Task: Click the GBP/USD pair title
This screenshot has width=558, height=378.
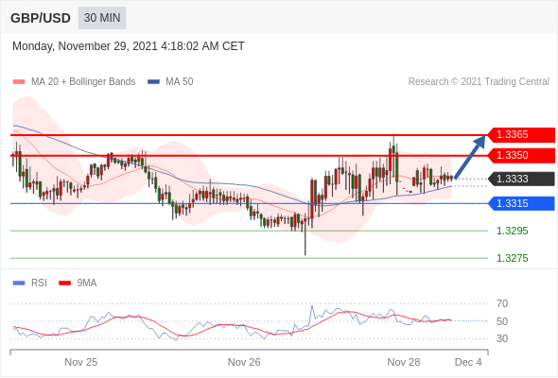Action: click(x=41, y=18)
